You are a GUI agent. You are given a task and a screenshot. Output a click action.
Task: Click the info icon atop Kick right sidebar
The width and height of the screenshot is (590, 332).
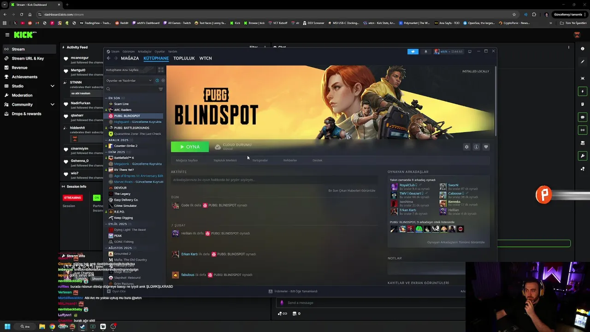(583, 48)
